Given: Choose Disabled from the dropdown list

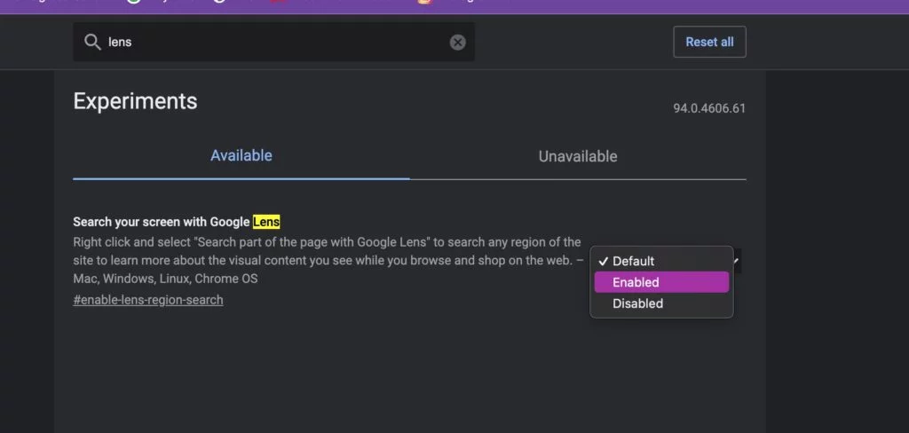Looking at the screenshot, I should [x=661, y=303].
